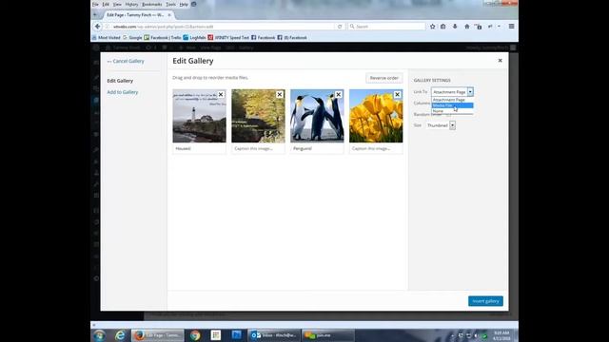Open the Bookmarks menu
The height and width of the screenshot is (342, 609).
pyautogui.click(x=152, y=4)
